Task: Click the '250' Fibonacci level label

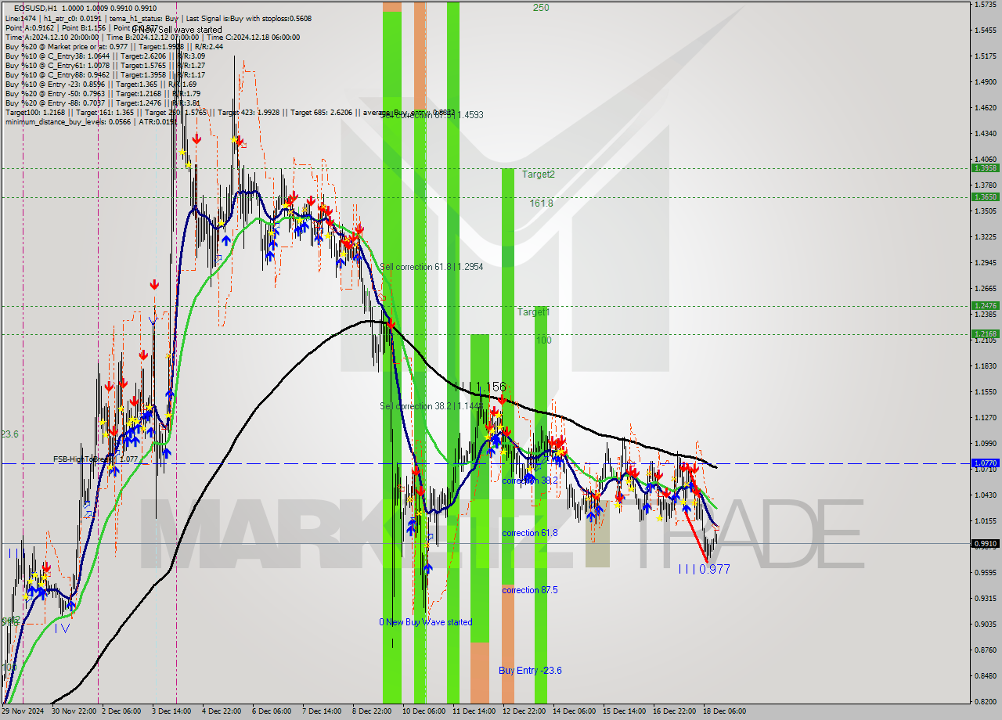Action: (541, 8)
